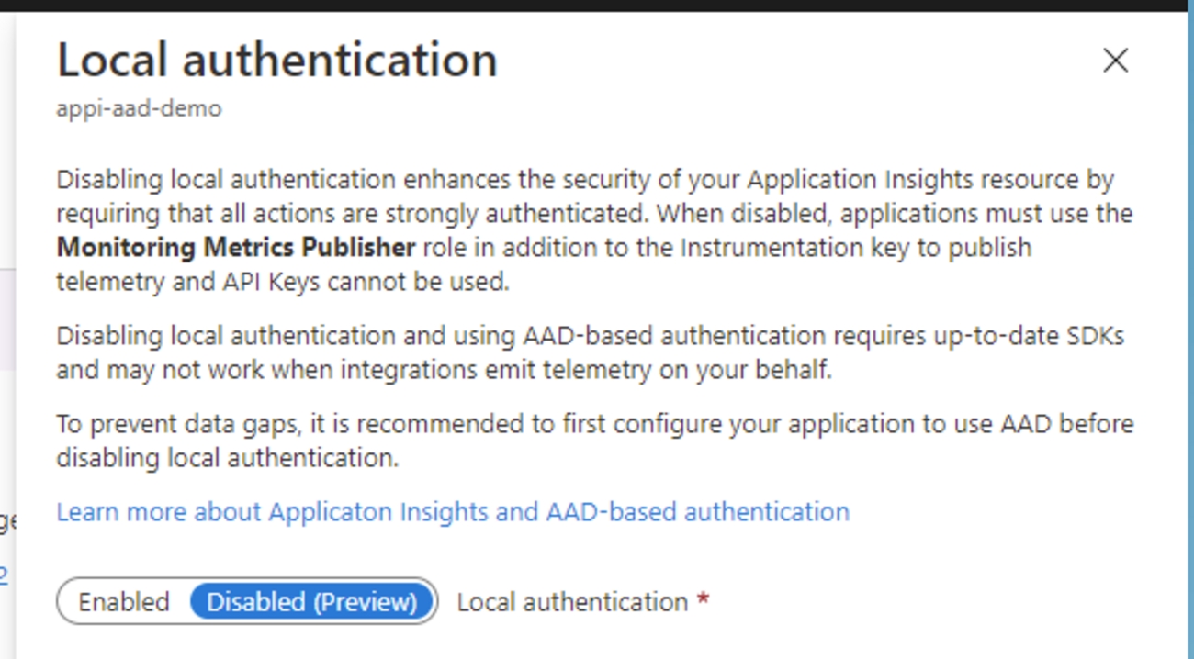Click the appi-aad-demo resource name subtitle
1194x659 pixels.
tap(139, 108)
